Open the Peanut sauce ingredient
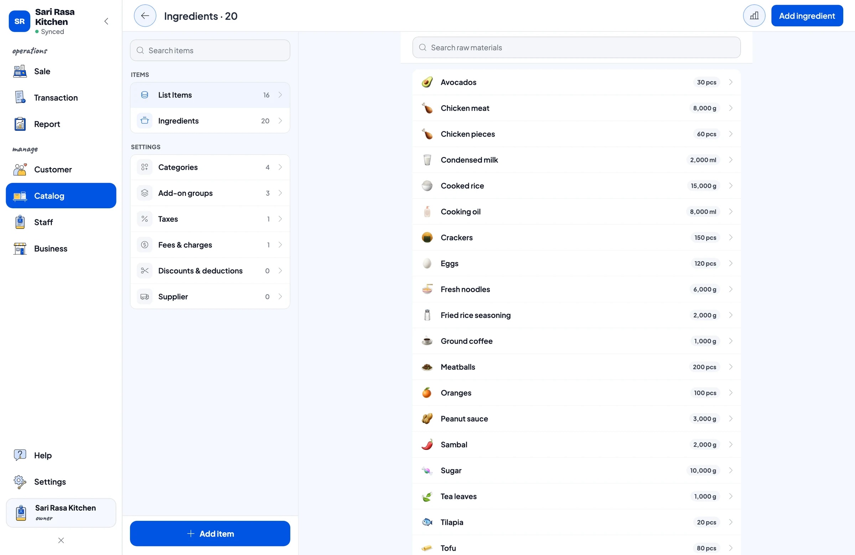This screenshot has height=555, width=855. pyautogui.click(x=576, y=419)
